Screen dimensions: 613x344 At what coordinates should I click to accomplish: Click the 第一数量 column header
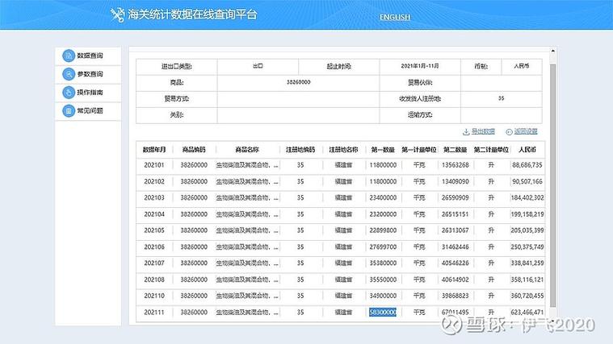[383, 149]
